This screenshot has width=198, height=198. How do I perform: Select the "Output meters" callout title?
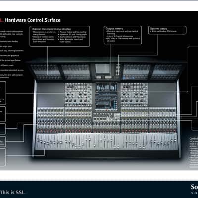pyautogui.click(x=114, y=29)
